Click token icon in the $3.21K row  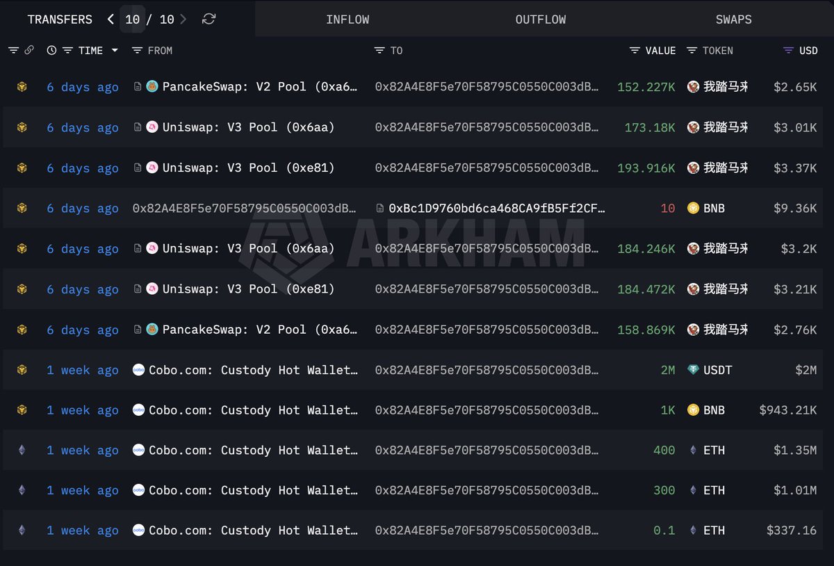coord(693,289)
